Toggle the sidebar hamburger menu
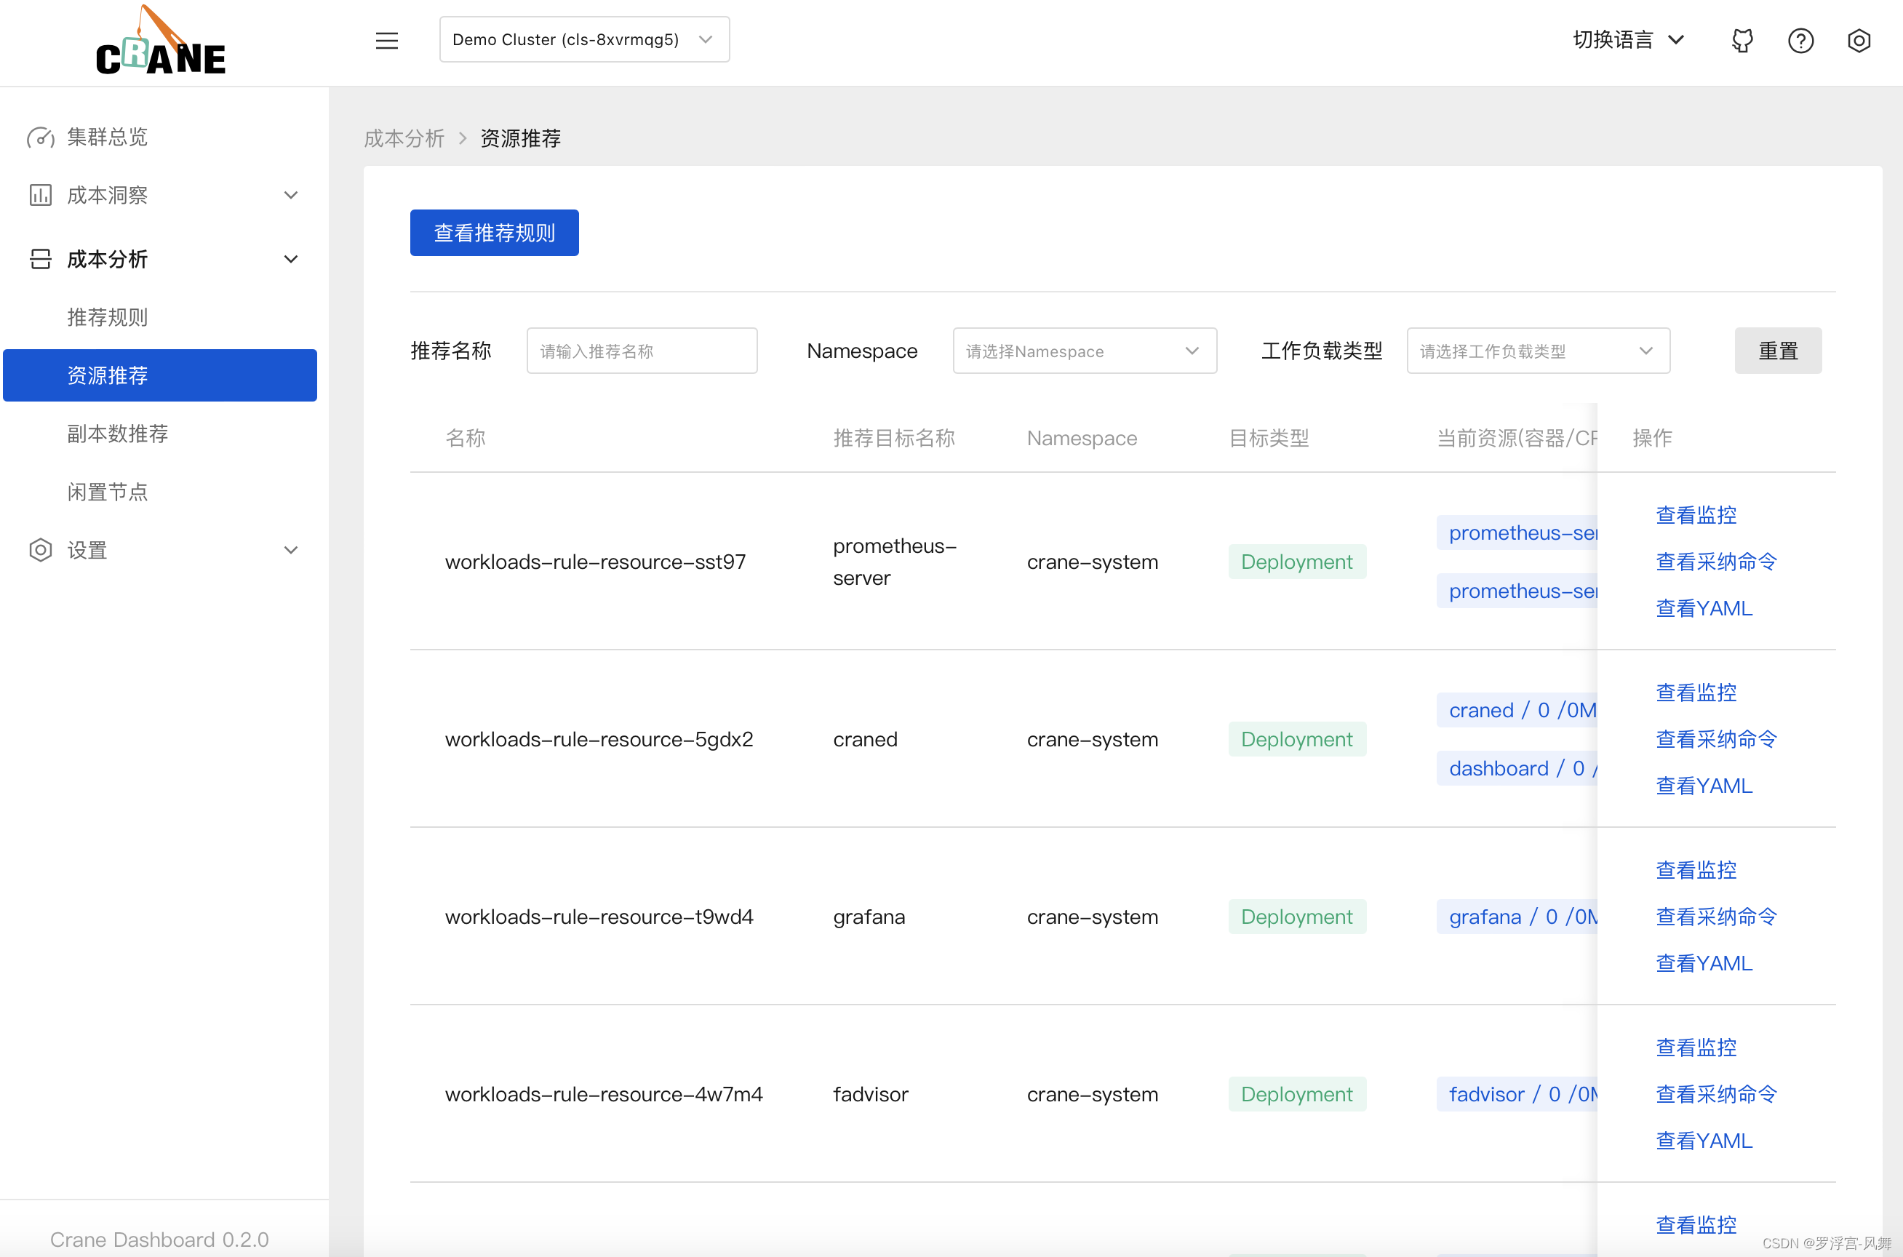Image resolution: width=1903 pixels, height=1257 pixels. [x=387, y=40]
